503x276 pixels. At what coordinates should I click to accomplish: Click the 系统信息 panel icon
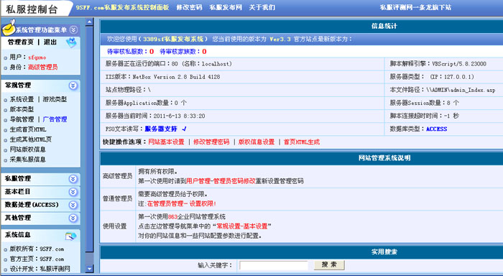click(x=70, y=236)
